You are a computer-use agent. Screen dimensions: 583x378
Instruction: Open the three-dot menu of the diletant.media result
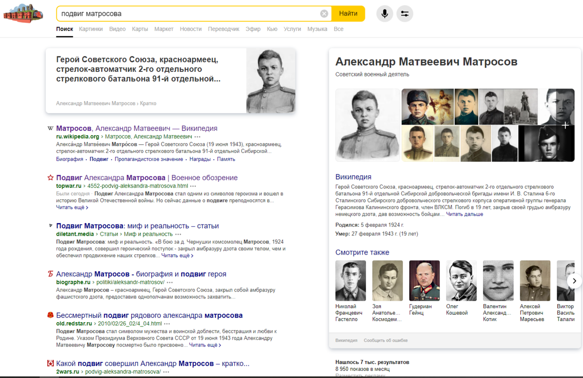179,234
